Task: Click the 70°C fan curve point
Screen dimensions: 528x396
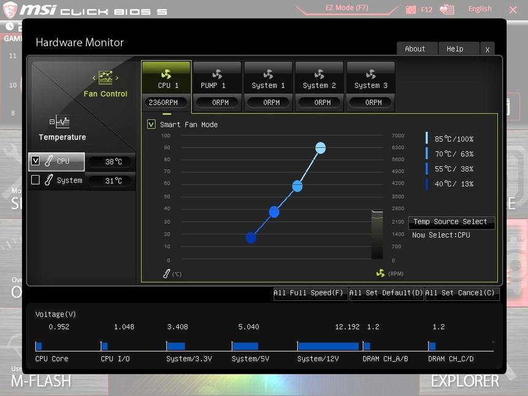Action: tap(297, 186)
